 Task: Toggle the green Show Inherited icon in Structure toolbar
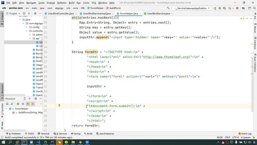click(x=18, y=104)
